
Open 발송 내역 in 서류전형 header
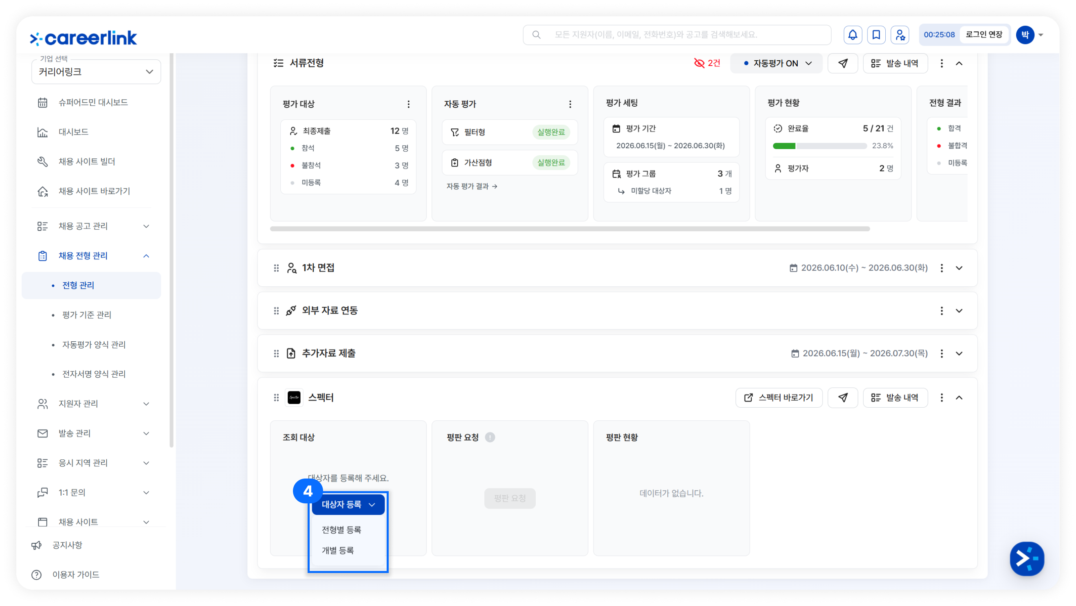click(x=895, y=64)
